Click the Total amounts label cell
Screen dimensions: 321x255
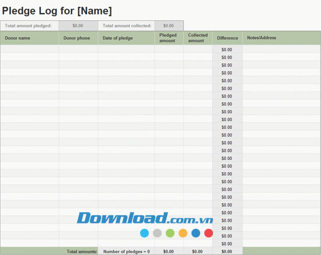(49, 251)
